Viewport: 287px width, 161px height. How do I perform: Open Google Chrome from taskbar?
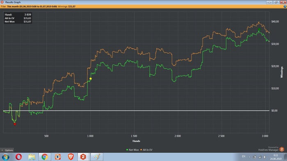tap(45, 157)
